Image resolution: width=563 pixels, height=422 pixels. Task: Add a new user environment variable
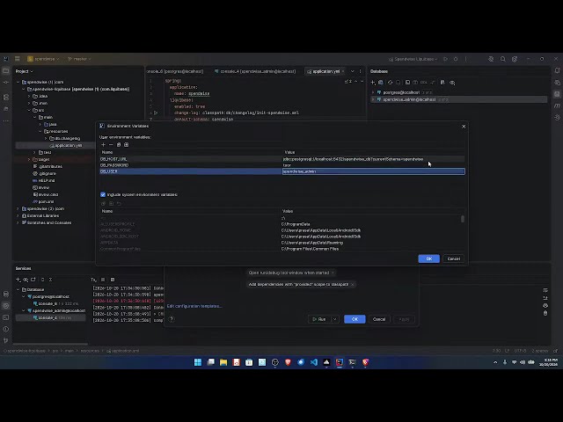click(104, 144)
